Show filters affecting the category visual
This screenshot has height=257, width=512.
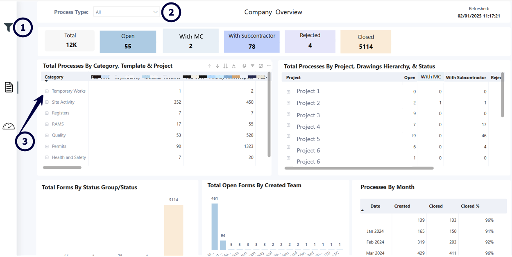[x=253, y=66]
